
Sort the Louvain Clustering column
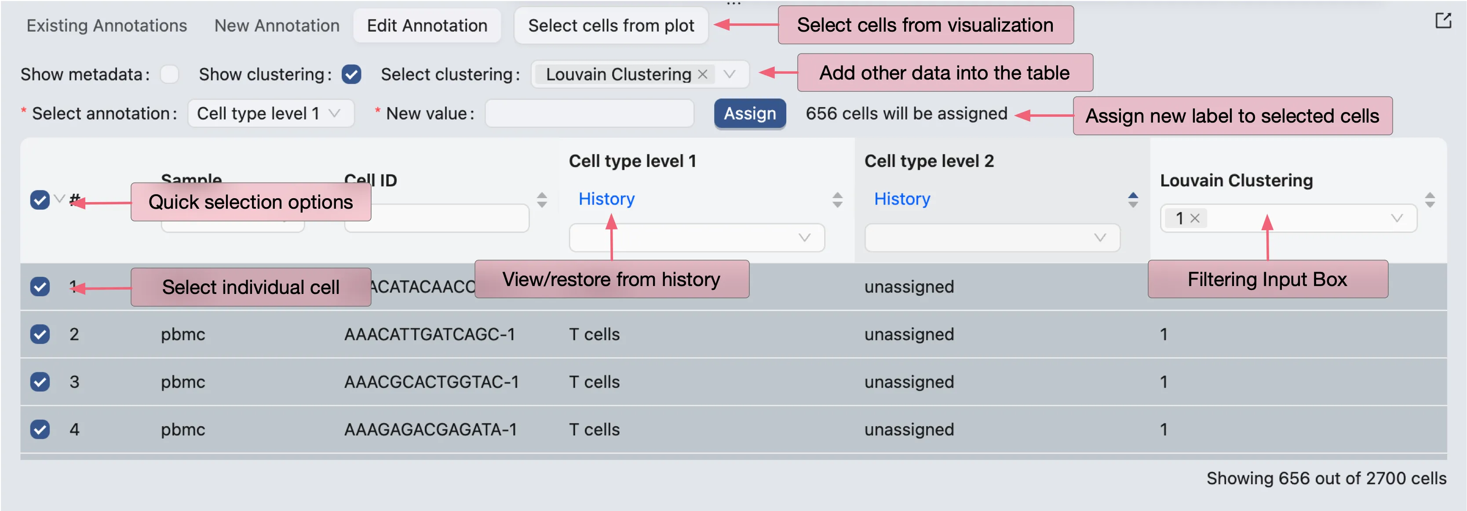(1430, 200)
